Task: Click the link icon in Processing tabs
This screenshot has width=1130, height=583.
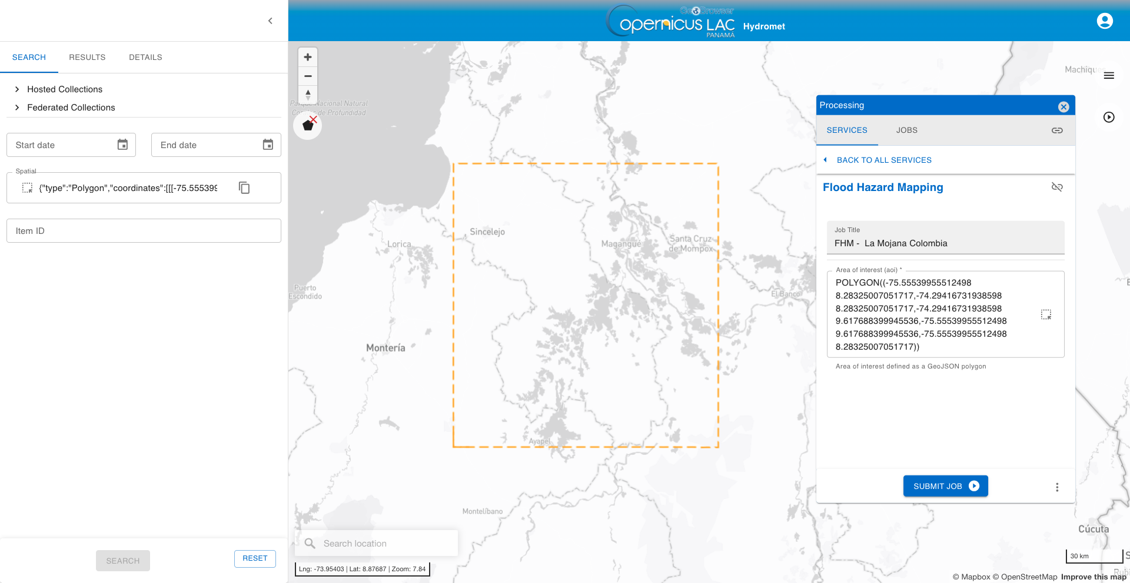Action: [x=1057, y=130]
